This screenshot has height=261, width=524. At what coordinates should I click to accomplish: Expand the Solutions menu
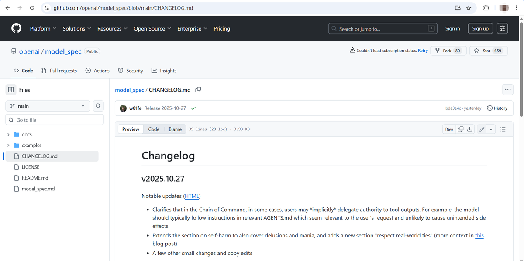tap(77, 28)
